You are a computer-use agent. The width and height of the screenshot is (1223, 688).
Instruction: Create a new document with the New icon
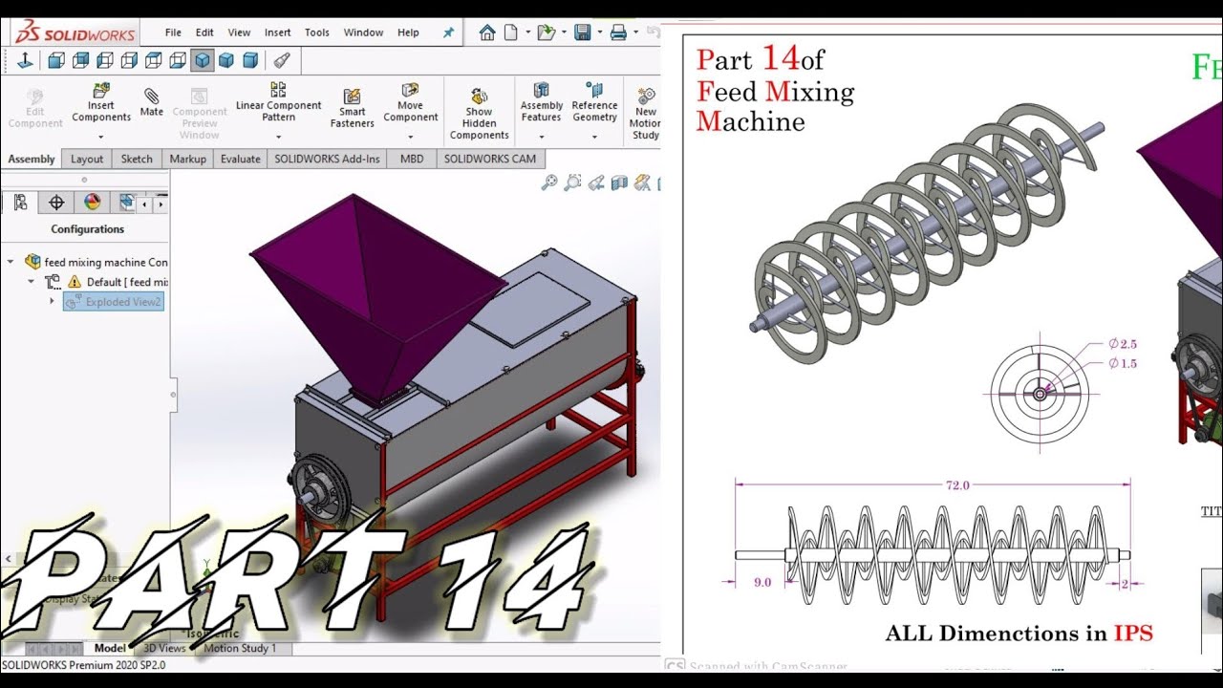510,32
